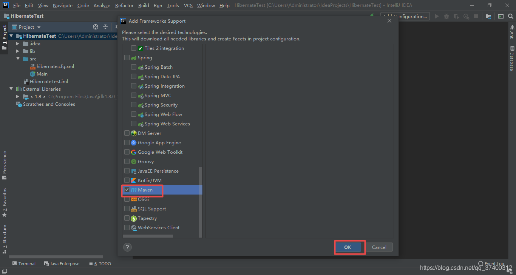Viewport: 516px width, 275px height.
Task: Collapse External Libraries node
Action: tap(11, 89)
